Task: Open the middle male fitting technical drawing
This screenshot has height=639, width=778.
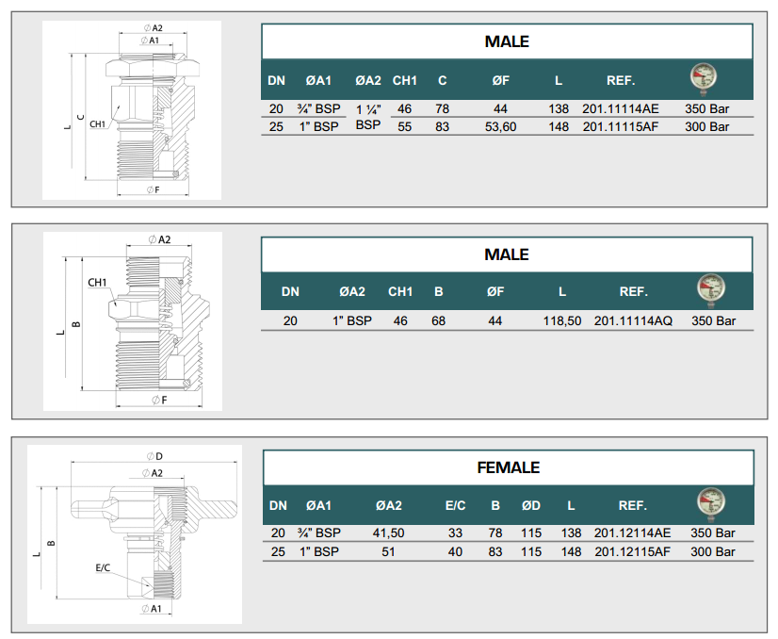Action: coord(133,321)
